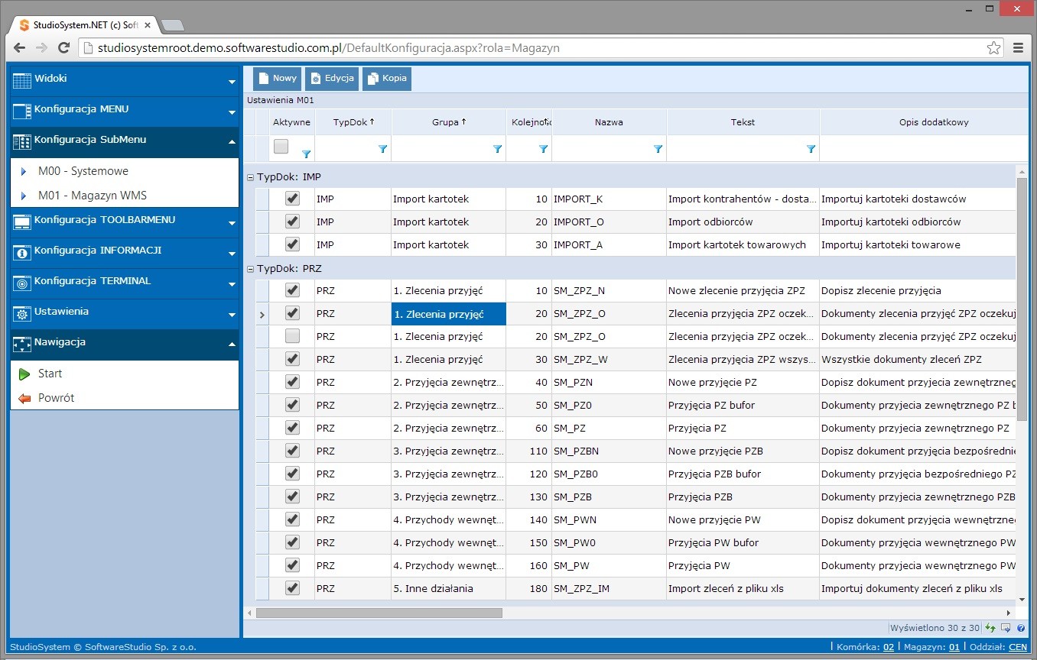This screenshot has width=1037, height=660.
Task: Open the blue help question mark icon
Action: point(1020,628)
